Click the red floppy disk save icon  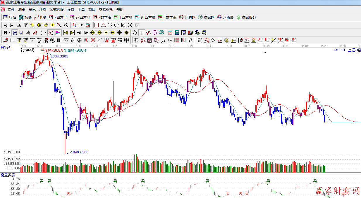coord(190,33)
